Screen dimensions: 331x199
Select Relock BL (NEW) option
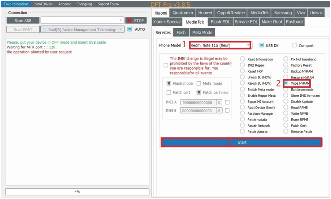pos(242,83)
